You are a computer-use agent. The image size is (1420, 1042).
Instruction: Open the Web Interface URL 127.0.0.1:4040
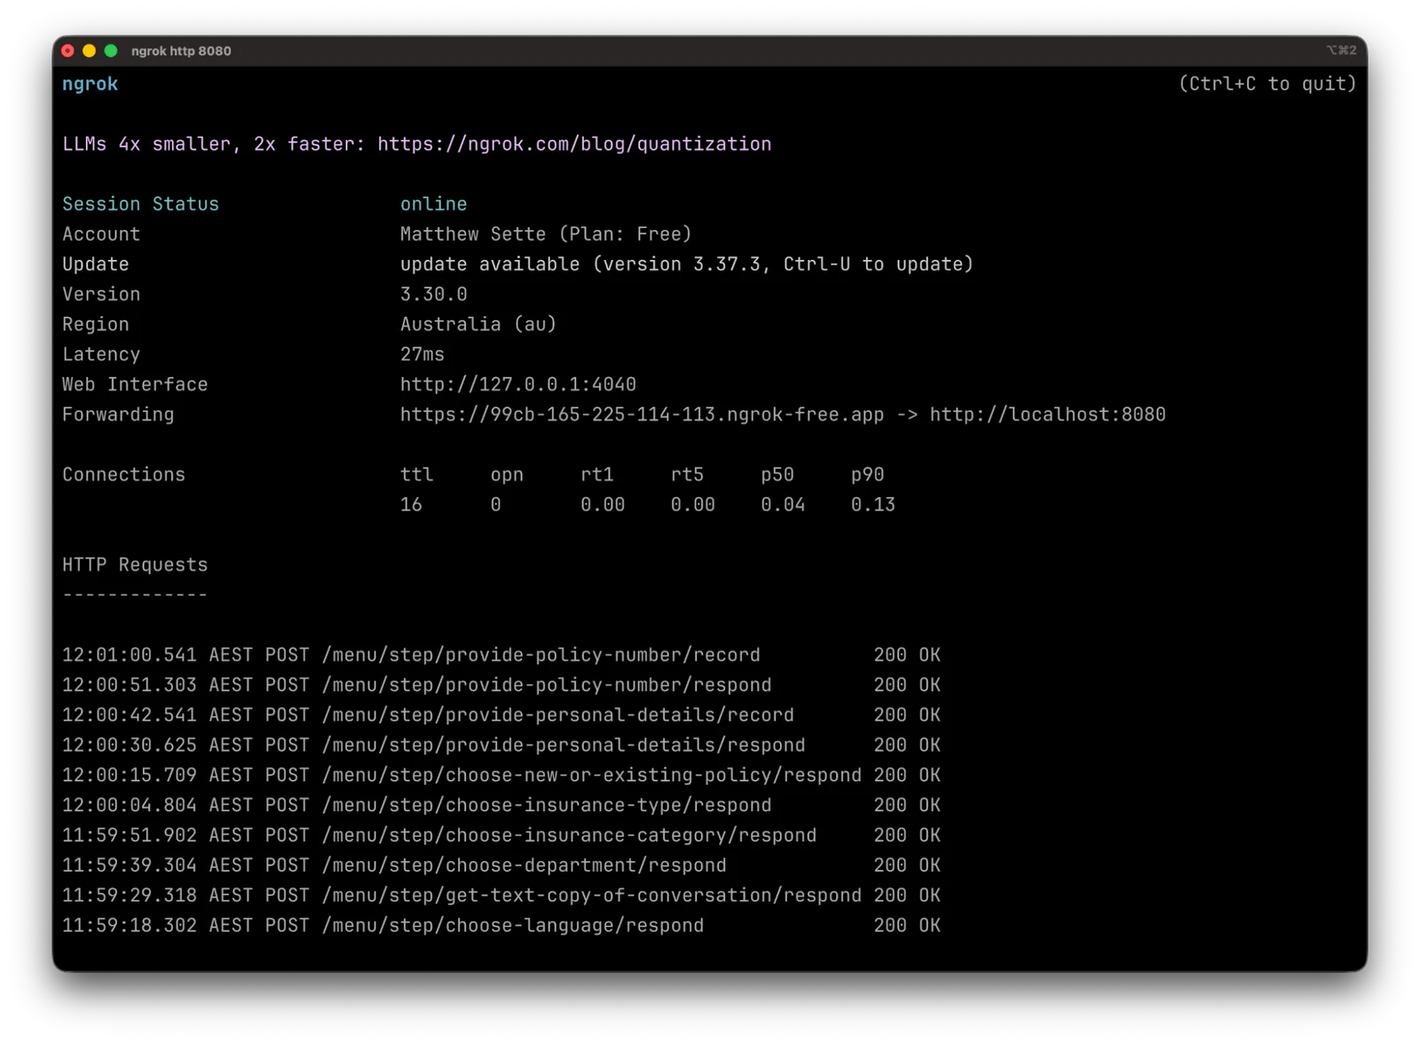[x=518, y=383]
